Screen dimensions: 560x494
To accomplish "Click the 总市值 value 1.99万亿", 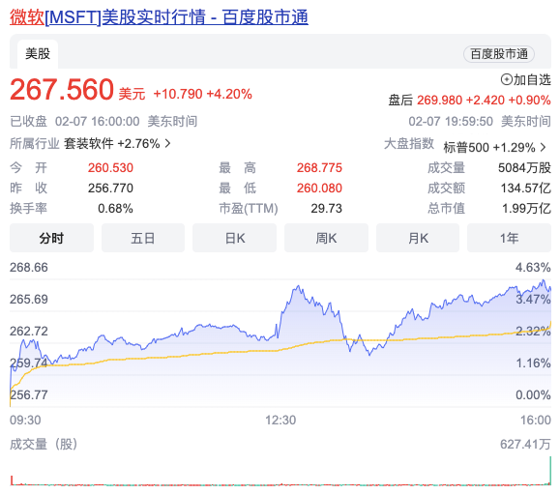I will point(526,209).
